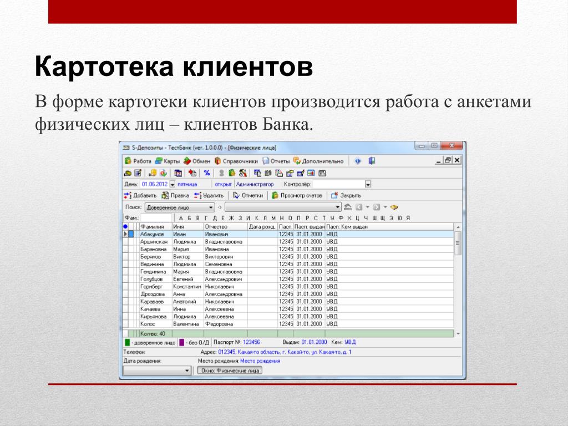Expand the arrow next to previous button
Viewport: 568px width, 426px height.
[367, 207]
